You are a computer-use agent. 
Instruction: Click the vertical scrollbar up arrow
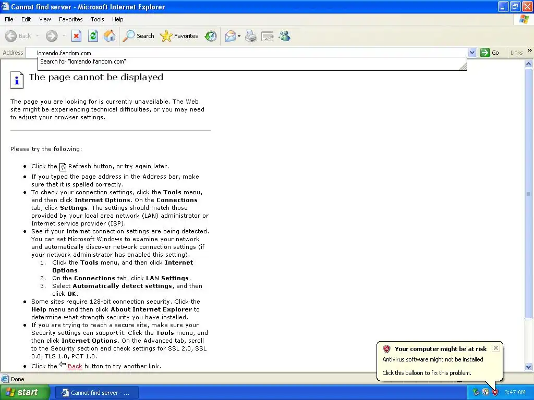(x=529, y=64)
